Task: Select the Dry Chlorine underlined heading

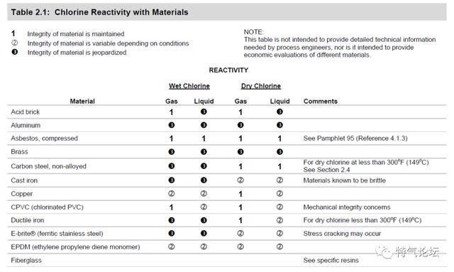Action: point(261,86)
